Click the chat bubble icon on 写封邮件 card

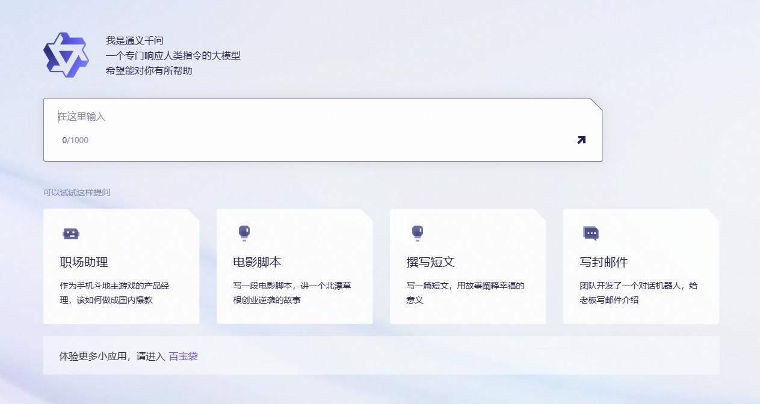[x=591, y=233]
